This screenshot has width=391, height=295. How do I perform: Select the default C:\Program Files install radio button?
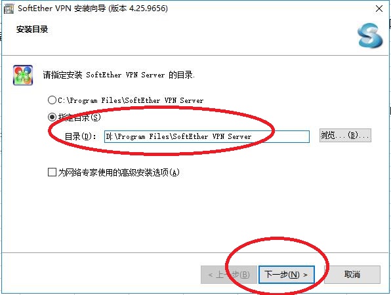click(x=52, y=100)
